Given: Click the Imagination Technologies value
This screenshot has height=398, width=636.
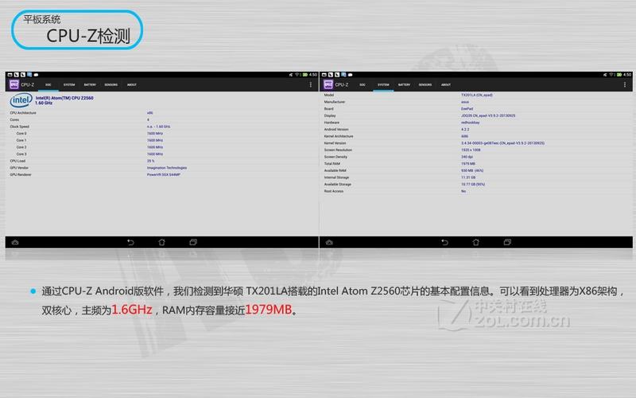Looking at the screenshot, I should click(167, 168).
